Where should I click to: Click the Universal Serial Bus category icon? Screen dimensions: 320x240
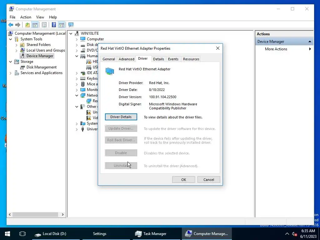tap(82, 129)
